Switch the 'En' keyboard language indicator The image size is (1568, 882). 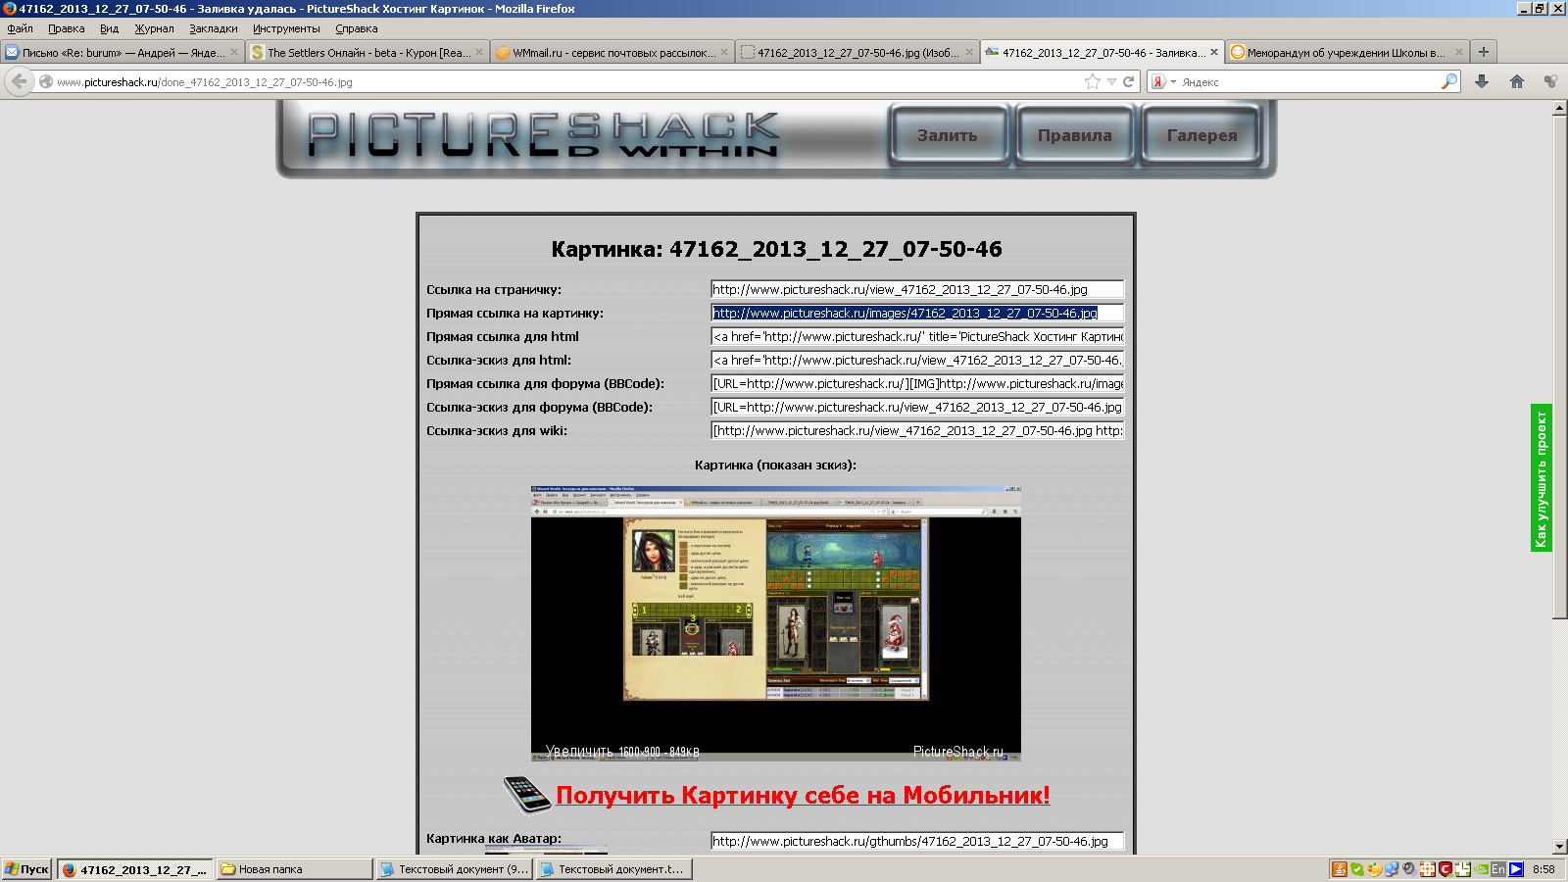[1498, 869]
